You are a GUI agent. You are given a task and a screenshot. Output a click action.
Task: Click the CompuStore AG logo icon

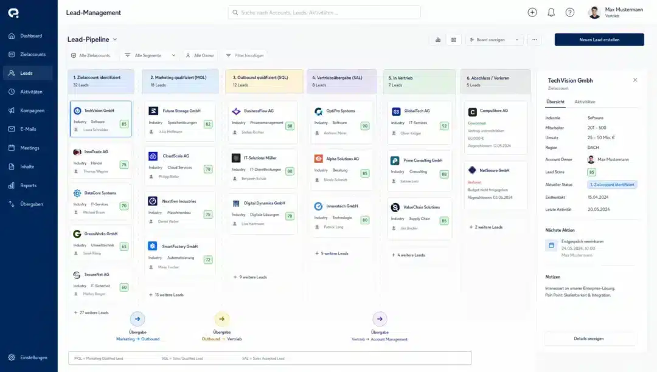(472, 112)
